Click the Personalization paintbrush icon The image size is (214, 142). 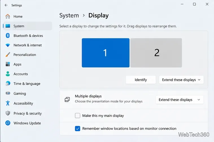pyautogui.click(x=8, y=55)
